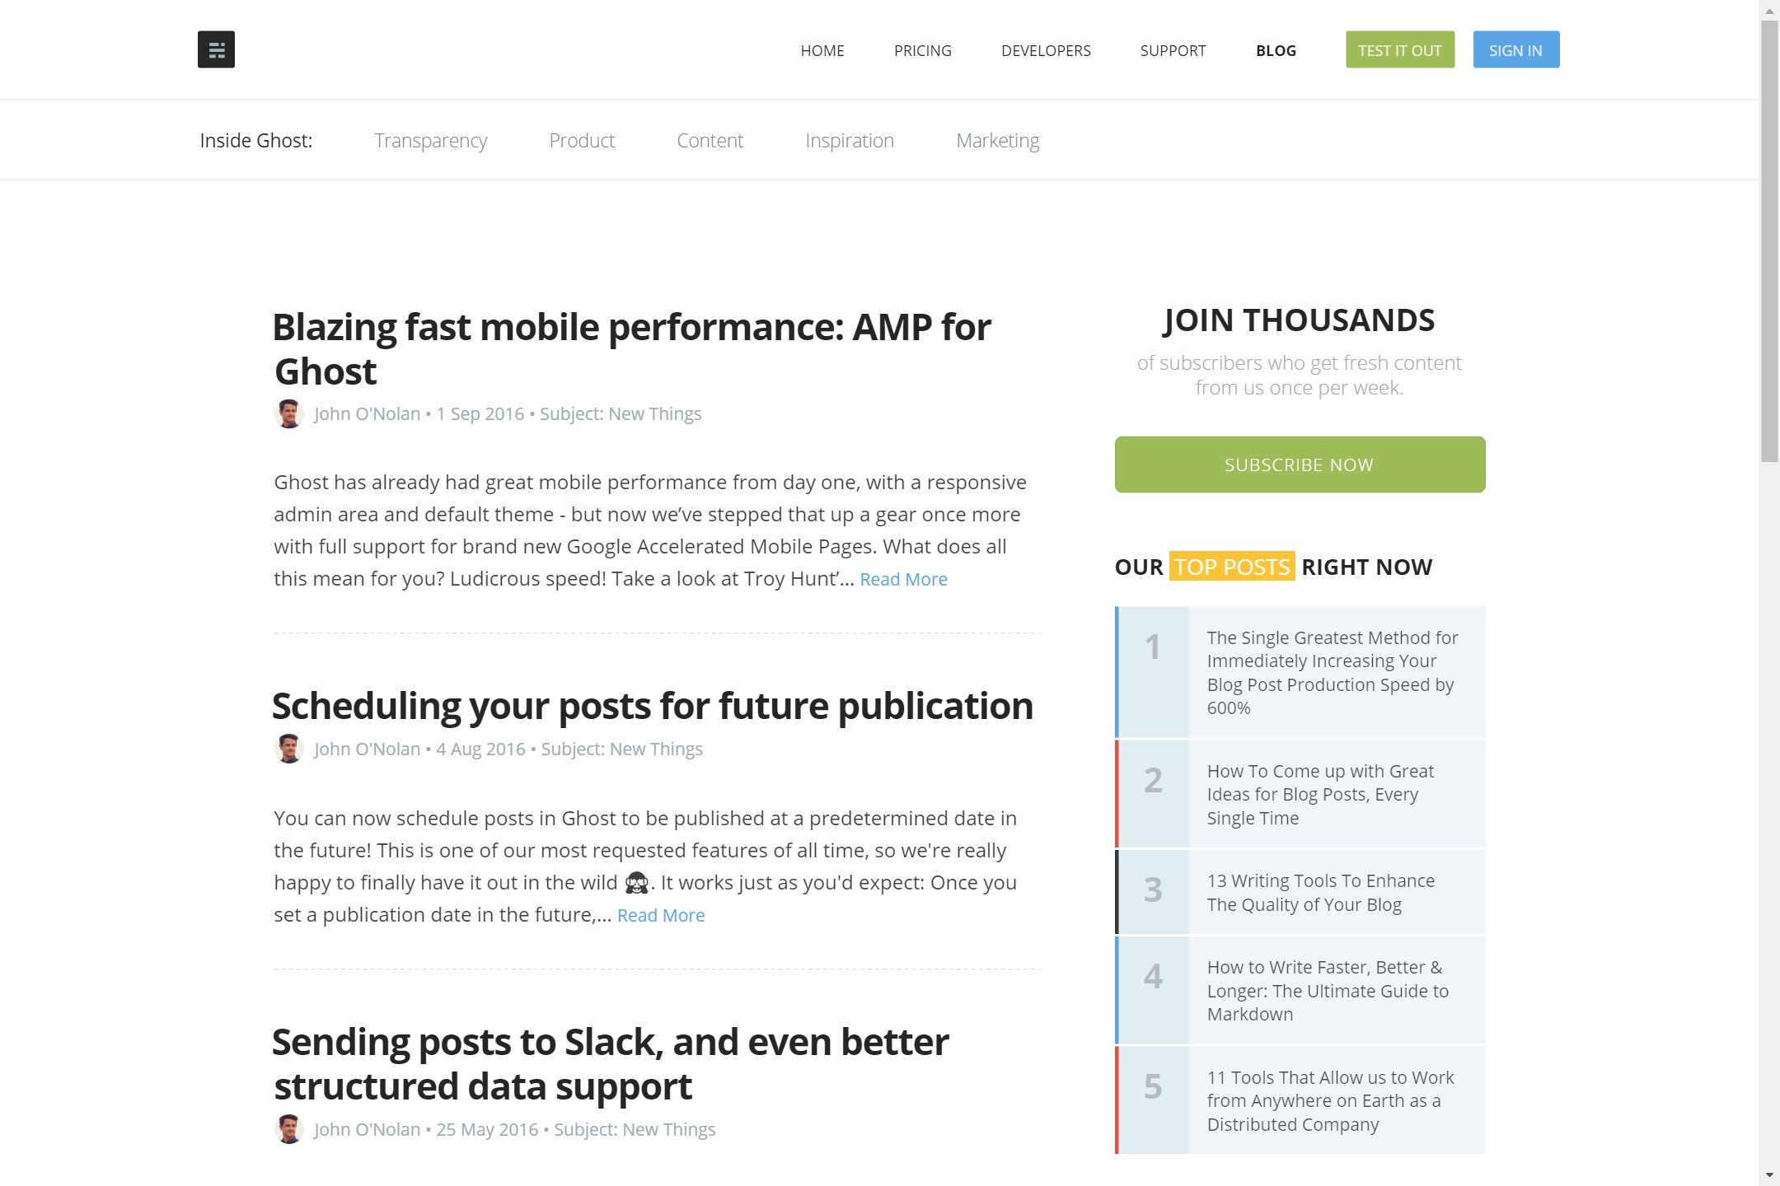Click the page vertical scrollbar thumb
This screenshot has width=1780, height=1186.
point(1769,241)
